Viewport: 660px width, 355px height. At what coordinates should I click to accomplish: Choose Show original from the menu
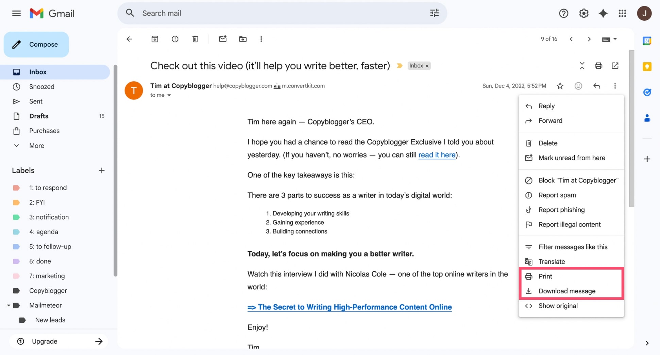(558, 306)
